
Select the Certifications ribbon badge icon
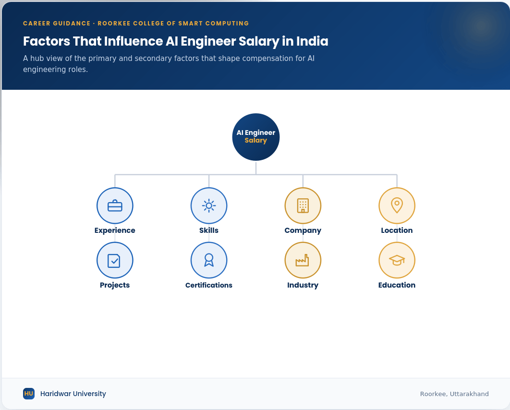[x=209, y=260]
